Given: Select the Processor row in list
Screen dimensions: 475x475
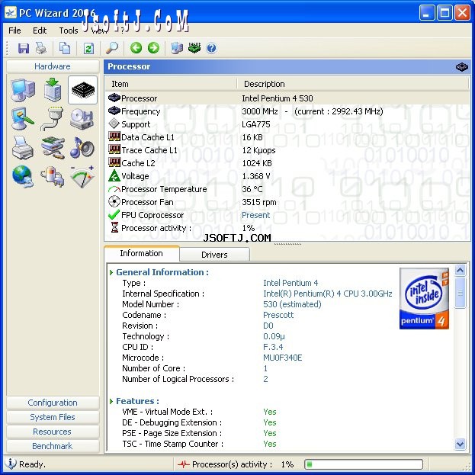Looking at the screenshot, I should [287, 98].
